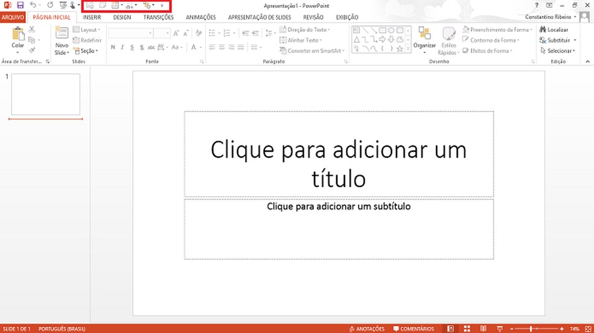Switch to slide sorter view in status bar

click(x=467, y=329)
